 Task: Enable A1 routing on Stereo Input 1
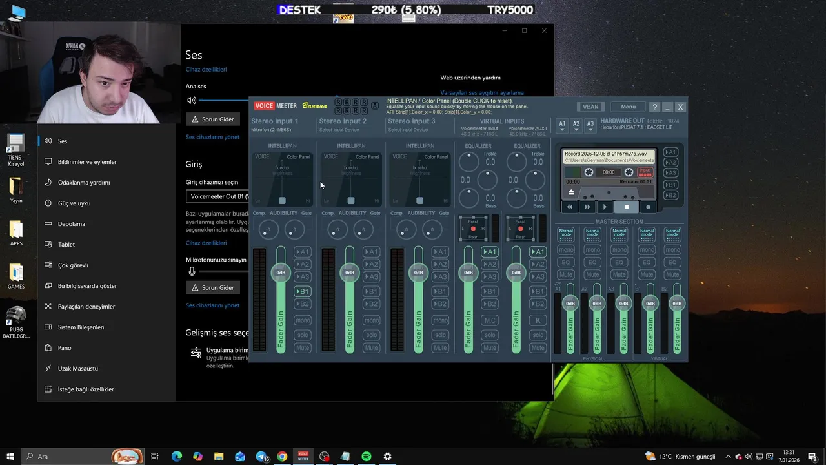(x=303, y=252)
